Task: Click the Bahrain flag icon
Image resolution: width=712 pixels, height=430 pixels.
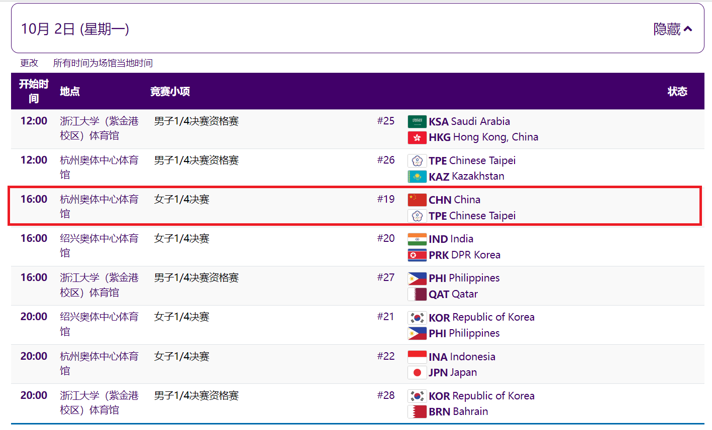Action: (x=417, y=412)
